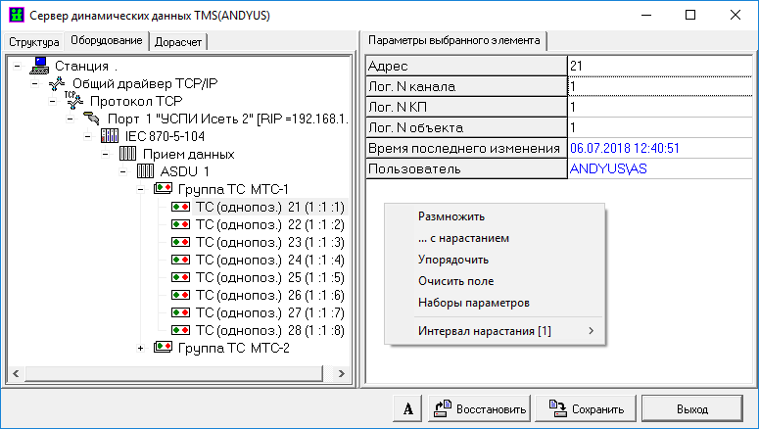Click the Станция computer icon
759x429 pixels.
pyautogui.click(x=40, y=66)
